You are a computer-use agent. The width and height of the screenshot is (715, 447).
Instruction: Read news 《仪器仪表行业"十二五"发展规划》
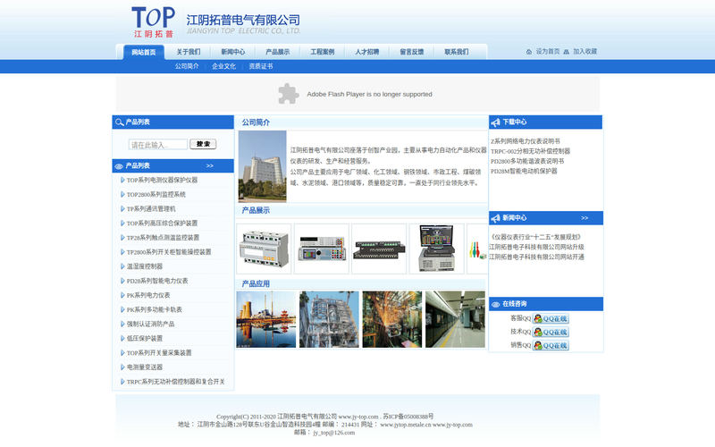click(535, 237)
